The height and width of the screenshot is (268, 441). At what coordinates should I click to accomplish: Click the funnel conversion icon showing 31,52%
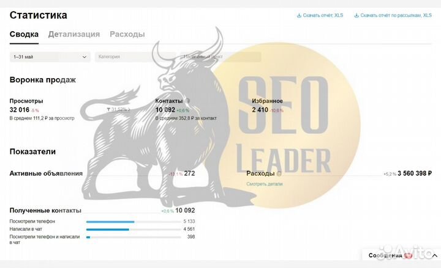coord(108,110)
